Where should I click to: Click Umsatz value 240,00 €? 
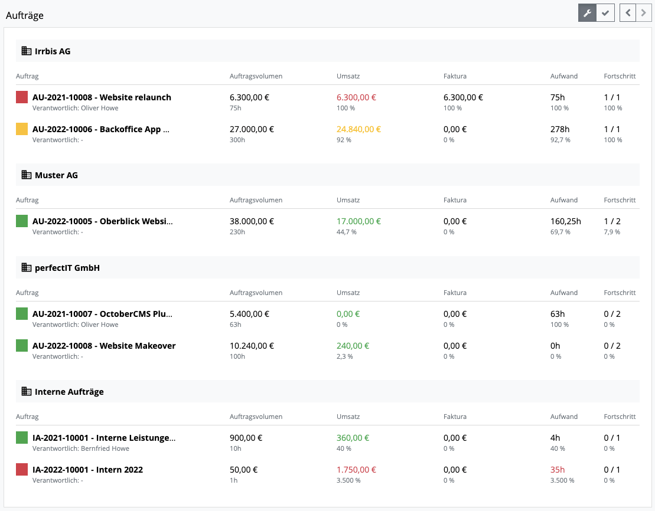click(353, 346)
